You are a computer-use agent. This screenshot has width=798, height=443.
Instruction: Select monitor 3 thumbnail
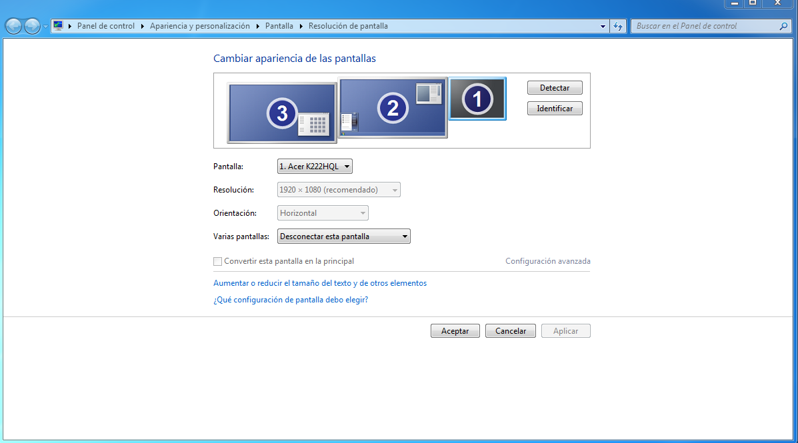pyautogui.click(x=282, y=113)
